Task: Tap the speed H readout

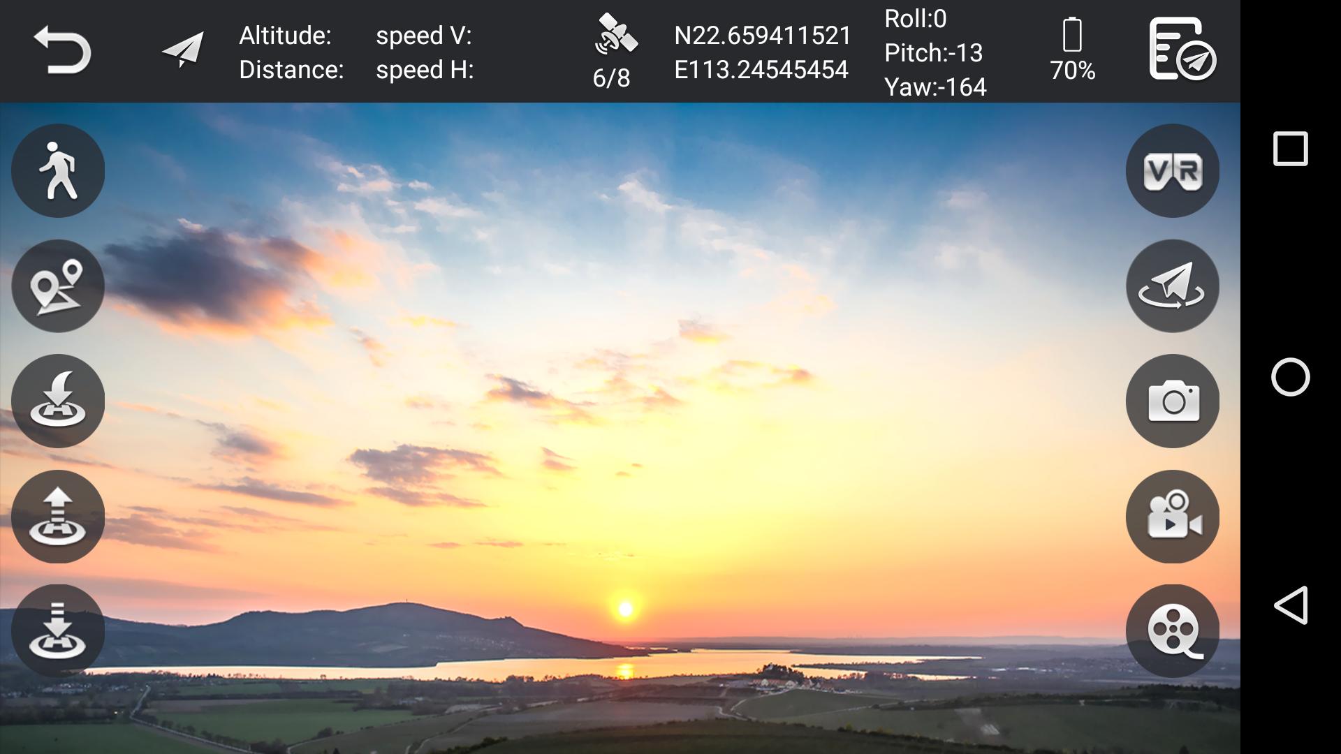Action: click(x=425, y=70)
